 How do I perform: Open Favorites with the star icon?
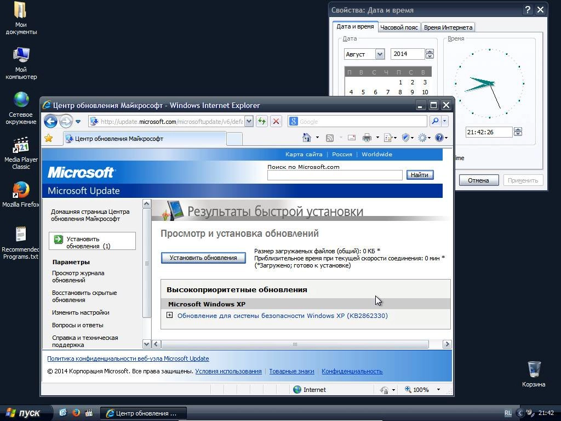[49, 138]
